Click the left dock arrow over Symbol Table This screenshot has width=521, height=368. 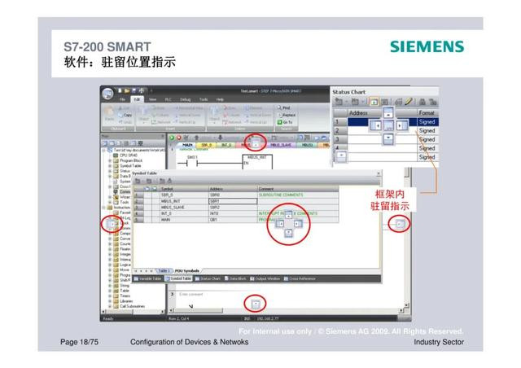click(280, 224)
